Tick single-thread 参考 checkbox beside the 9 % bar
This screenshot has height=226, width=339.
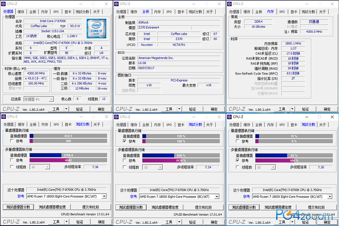[238, 141]
